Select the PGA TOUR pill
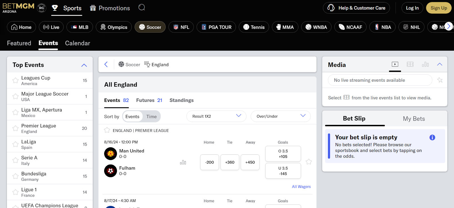Image resolution: width=454 pixels, height=208 pixels. pyautogui.click(x=216, y=27)
